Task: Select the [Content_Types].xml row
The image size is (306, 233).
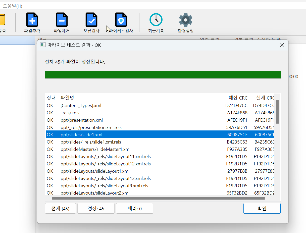Action: pos(160,106)
